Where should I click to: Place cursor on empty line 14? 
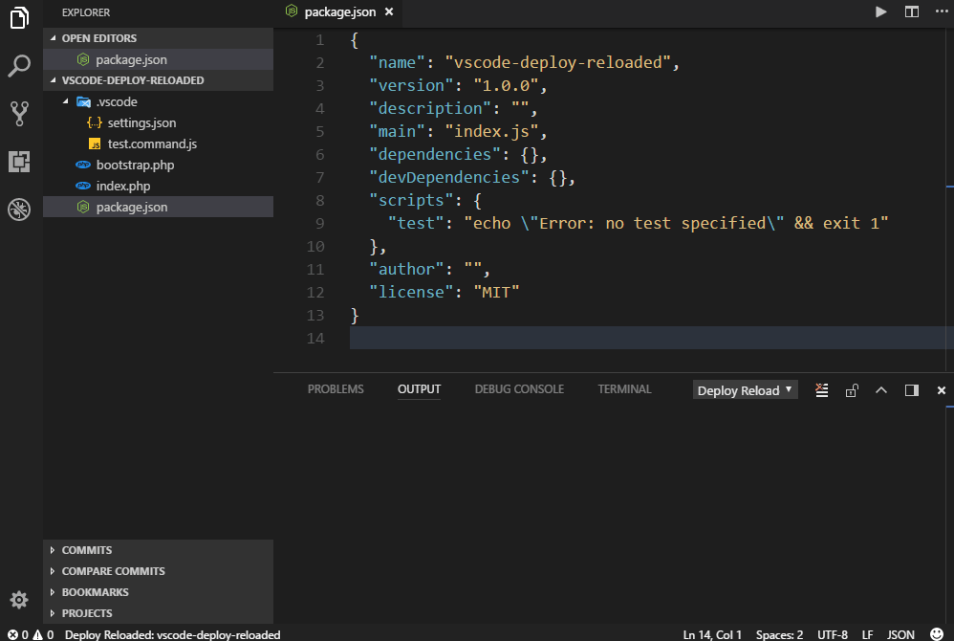651,338
